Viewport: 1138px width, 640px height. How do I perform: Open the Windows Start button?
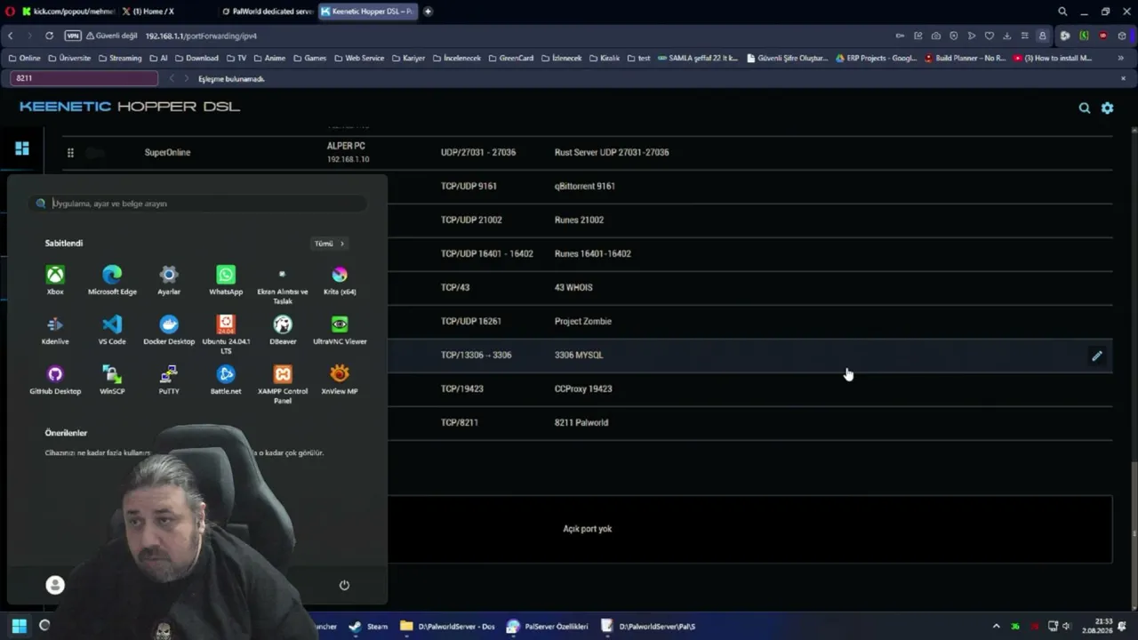point(19,626)
